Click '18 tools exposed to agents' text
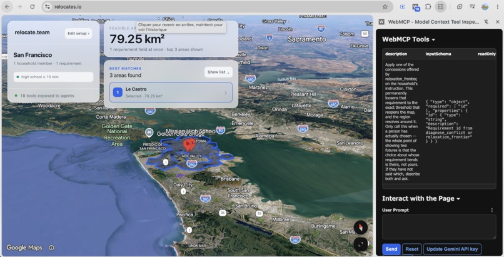 (47, 96)
